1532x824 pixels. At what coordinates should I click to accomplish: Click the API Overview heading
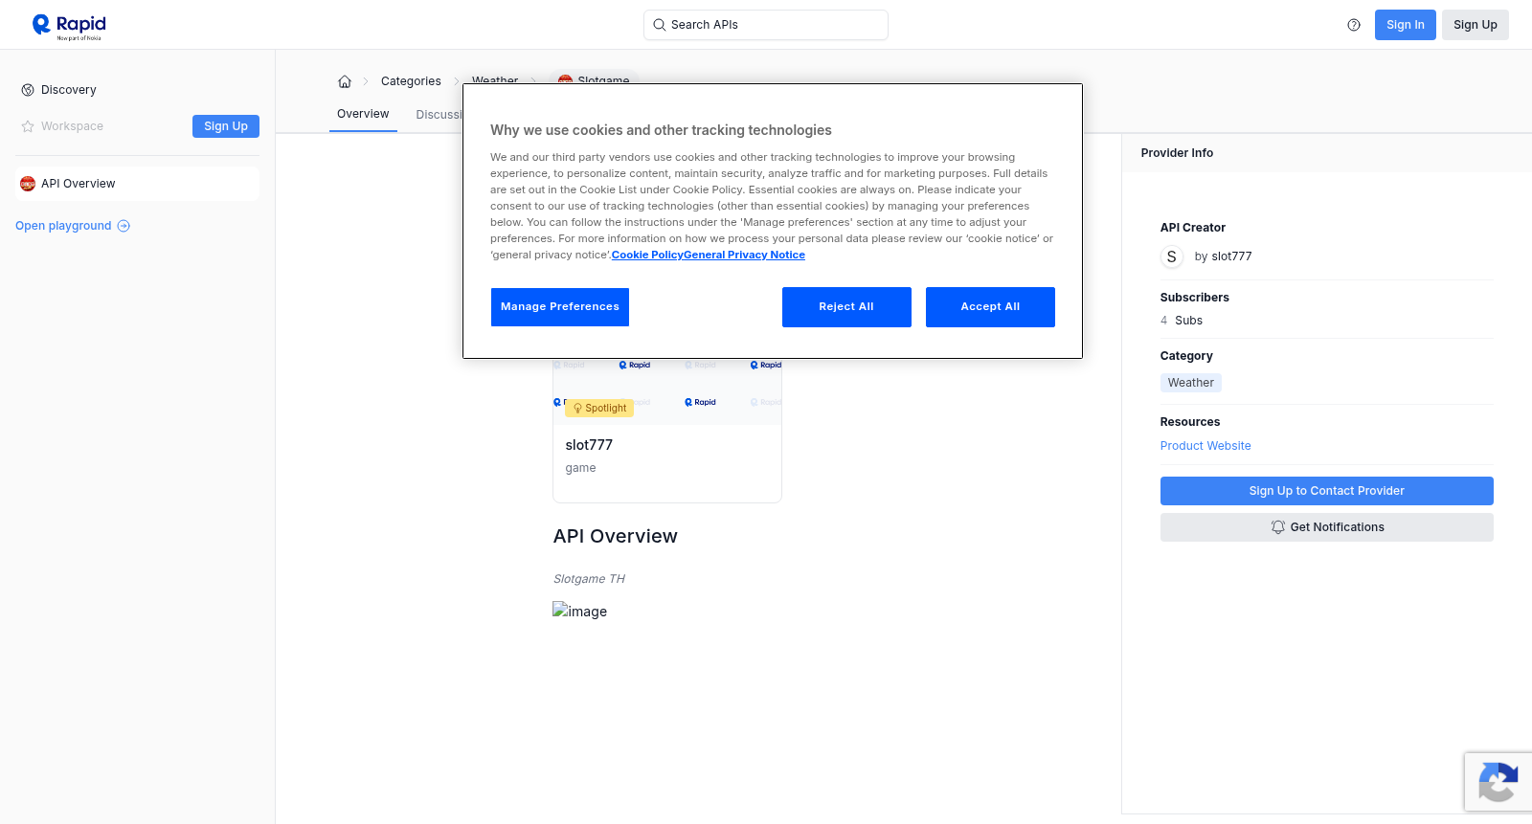tap(616, 537)
